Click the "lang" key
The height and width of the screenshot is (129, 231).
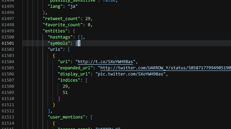coord(55,6)
